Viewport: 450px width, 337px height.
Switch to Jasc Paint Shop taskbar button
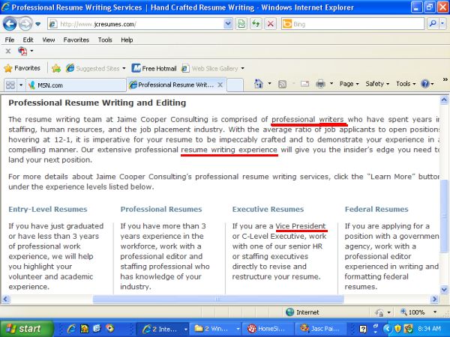(321, 329)
